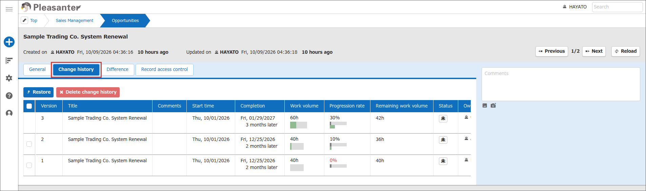The image size is (646, 191).
Task: Click Remaining work volume column header
Action: pos(402,106)
